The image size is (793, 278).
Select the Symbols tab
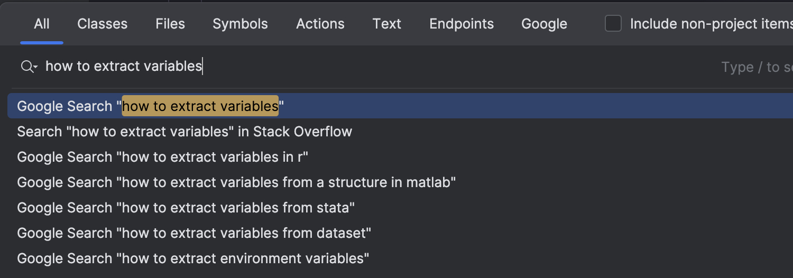241,24
